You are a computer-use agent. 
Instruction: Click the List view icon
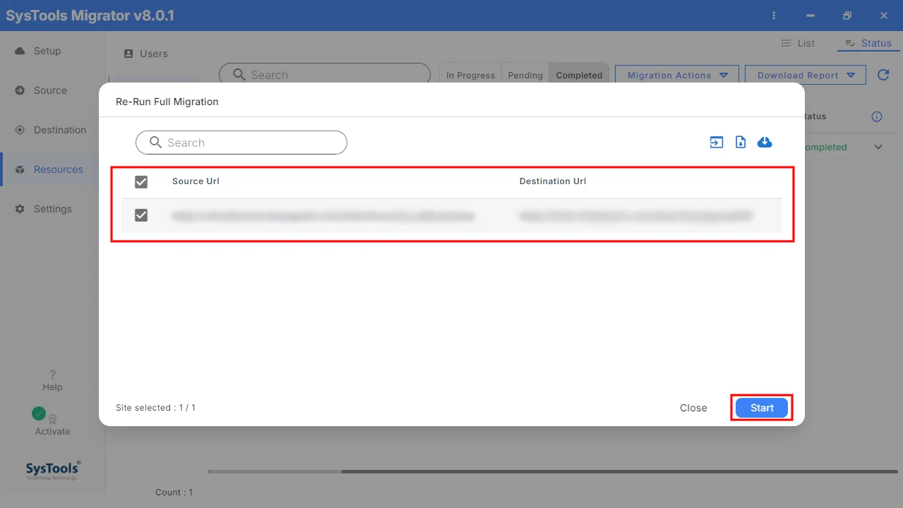pyautogui.click(x=786, y=43)
